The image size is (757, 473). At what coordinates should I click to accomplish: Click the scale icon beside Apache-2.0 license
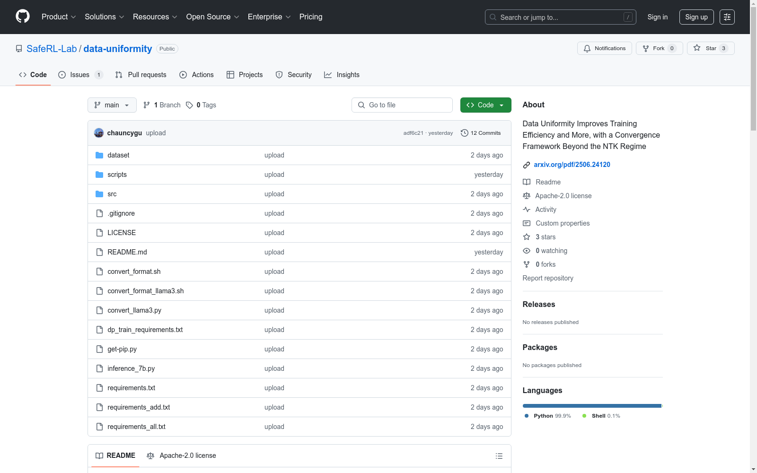tap(527, 196)
